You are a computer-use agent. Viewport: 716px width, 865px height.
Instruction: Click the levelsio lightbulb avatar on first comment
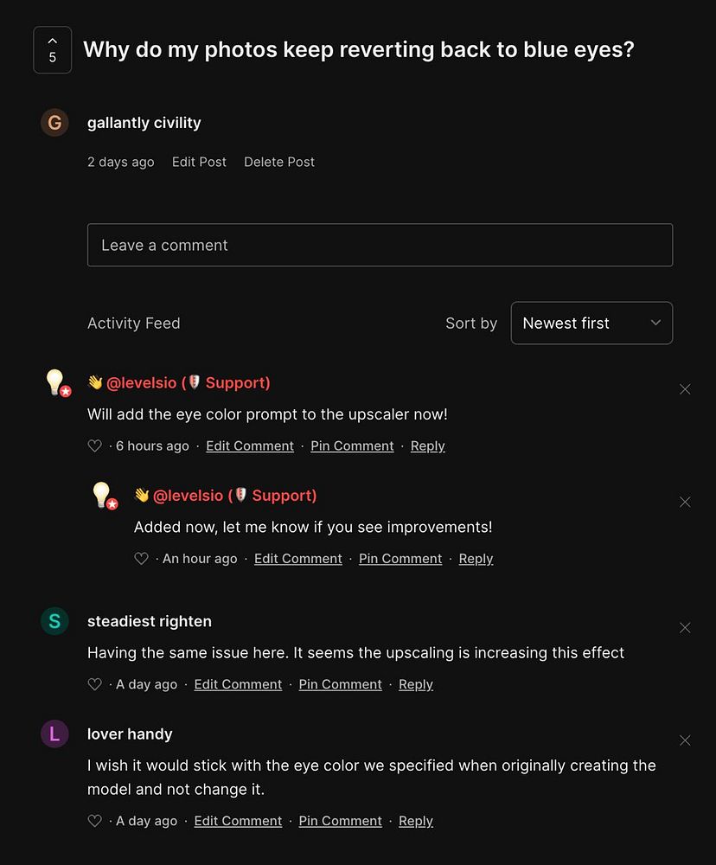pos(56,382)
